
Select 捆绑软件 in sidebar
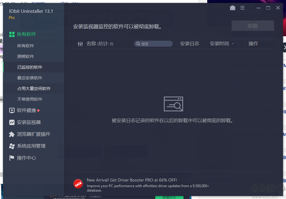click(x=26, y=56)
